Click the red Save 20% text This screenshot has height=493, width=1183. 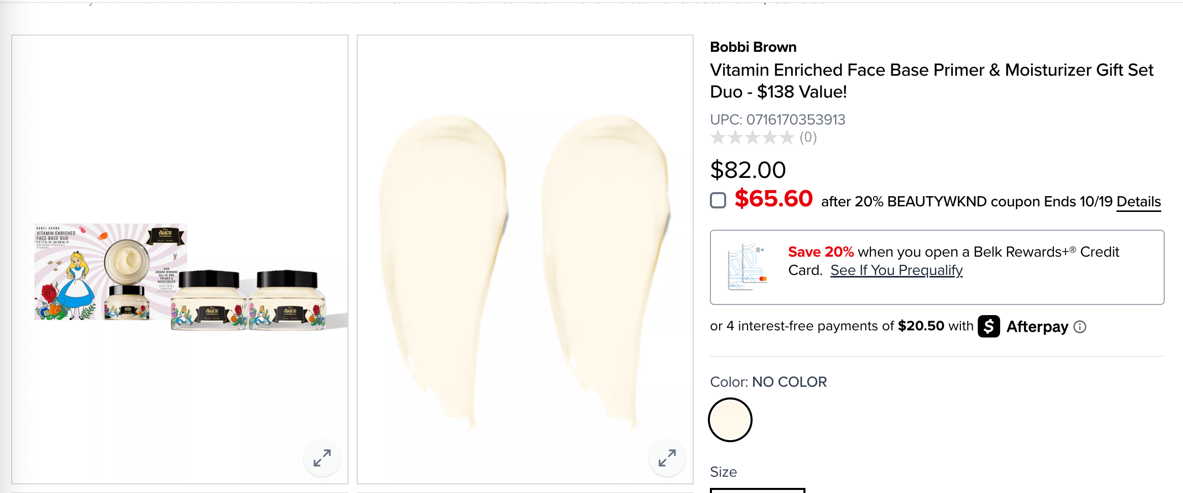point(821,252)
